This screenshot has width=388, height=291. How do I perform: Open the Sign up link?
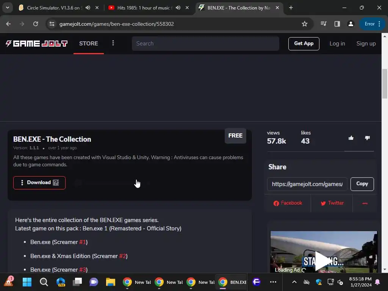click(x=366, y=44)
